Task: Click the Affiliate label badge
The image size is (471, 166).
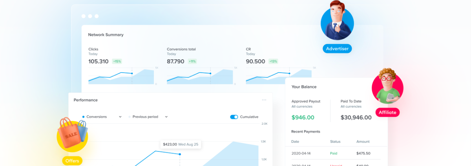Action: pyautogui.click(x=387, y=113)
